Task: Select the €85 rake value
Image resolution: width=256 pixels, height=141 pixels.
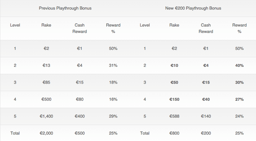Action: pyautogui.click(x=46, y=82)
